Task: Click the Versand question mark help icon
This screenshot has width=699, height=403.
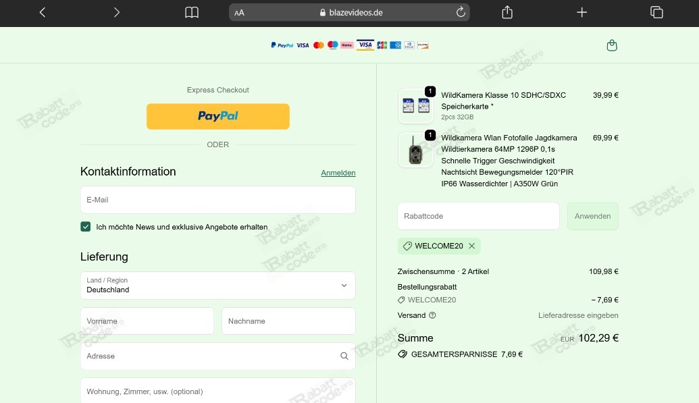Action: coord(432,315)
